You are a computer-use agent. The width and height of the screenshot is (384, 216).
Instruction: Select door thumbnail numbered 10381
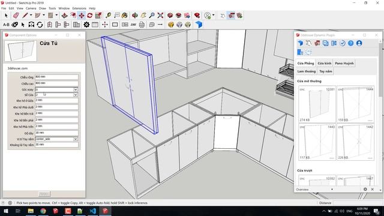point(317,104)
